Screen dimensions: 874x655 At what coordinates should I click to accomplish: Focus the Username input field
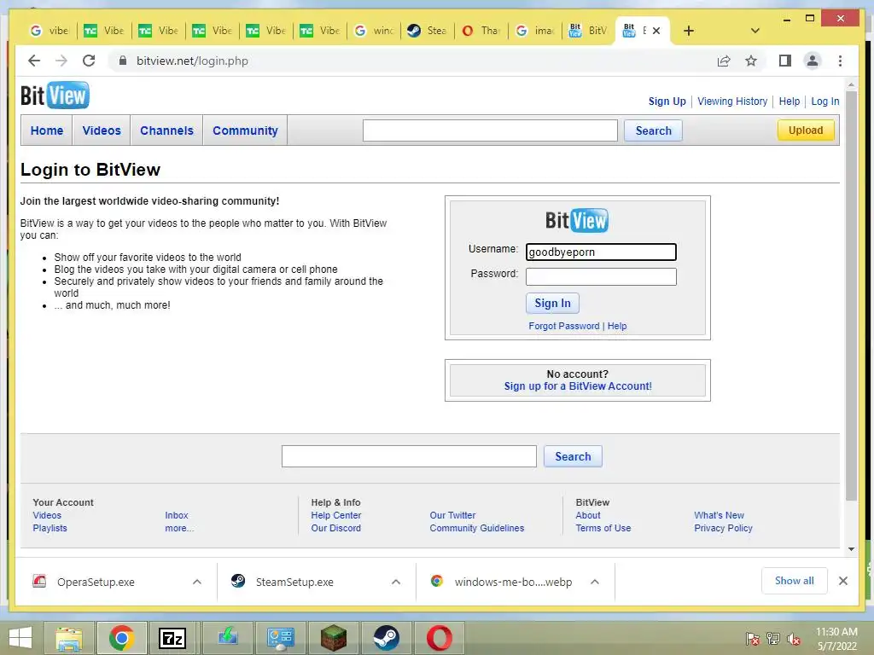tap(601, 252)
